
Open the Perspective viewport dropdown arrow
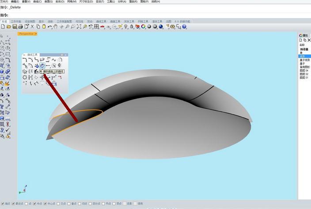click(36, 34)
